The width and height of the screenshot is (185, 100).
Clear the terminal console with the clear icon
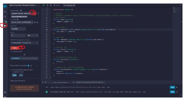pos(45,82)
